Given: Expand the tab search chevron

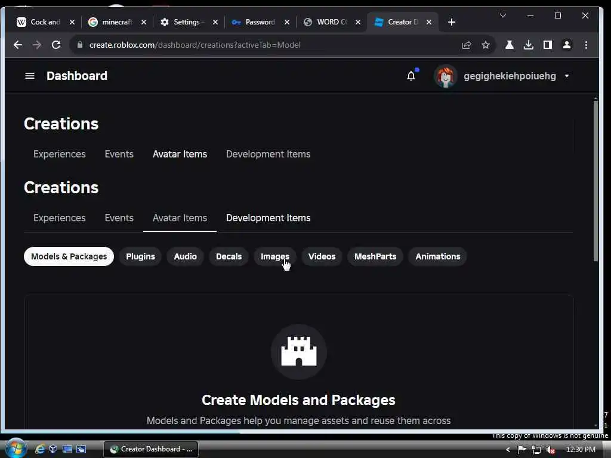Looking at the screenshot, I should [502, 16].
